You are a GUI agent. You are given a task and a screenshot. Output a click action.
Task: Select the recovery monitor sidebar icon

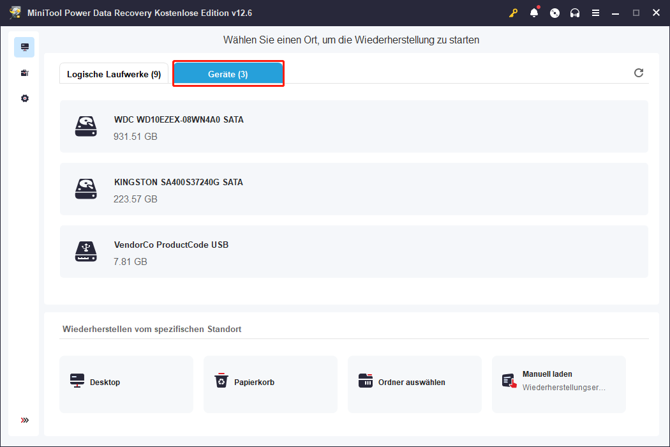(x=24, y=47)
